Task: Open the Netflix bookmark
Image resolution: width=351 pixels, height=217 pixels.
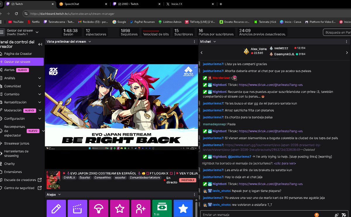Action: [34, 22]
